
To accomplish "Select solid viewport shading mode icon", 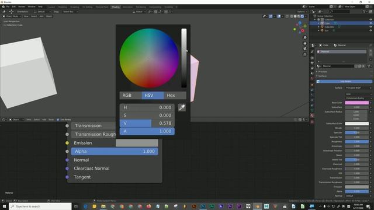I will pyautogui.click(x=295, y=16).
